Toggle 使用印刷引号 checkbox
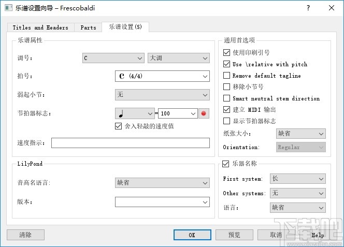The height and width of the screenshot is (247, 344). [226, 52]
